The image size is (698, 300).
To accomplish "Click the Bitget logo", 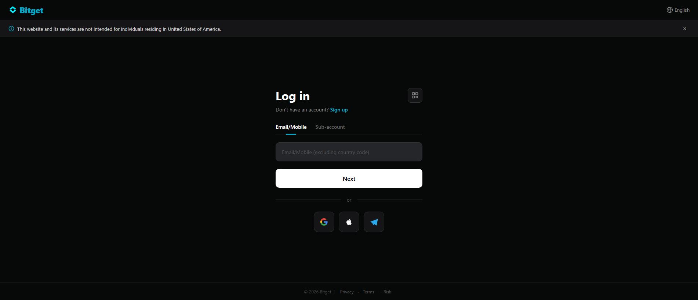I will point(26,10).
